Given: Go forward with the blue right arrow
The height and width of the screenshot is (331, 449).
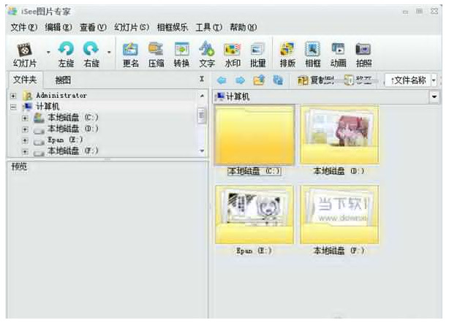Looking at the screenshot, I should click(x=240, y=80).
